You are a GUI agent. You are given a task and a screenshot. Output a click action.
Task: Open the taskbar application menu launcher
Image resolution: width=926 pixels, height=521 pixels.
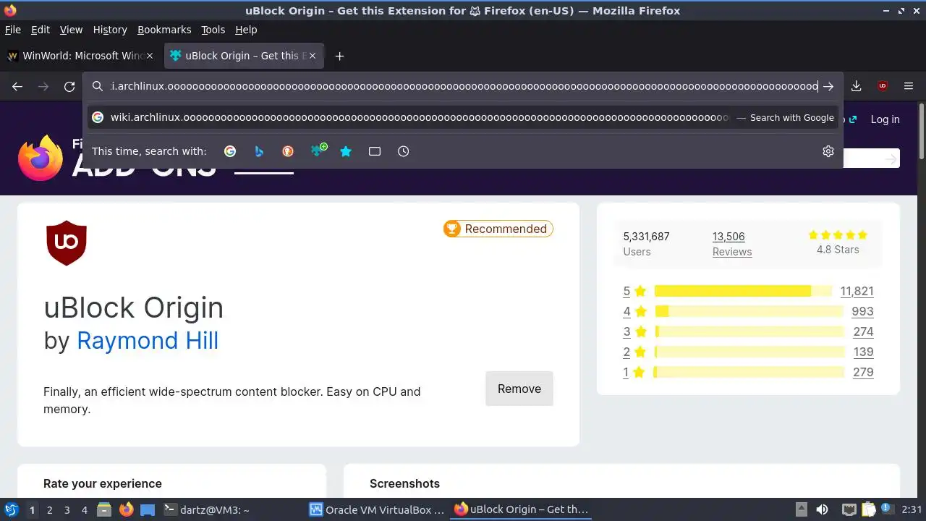coord(12,509)
